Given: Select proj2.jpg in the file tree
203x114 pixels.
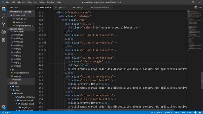Looking at the screenshot, I should click(17, 52).
